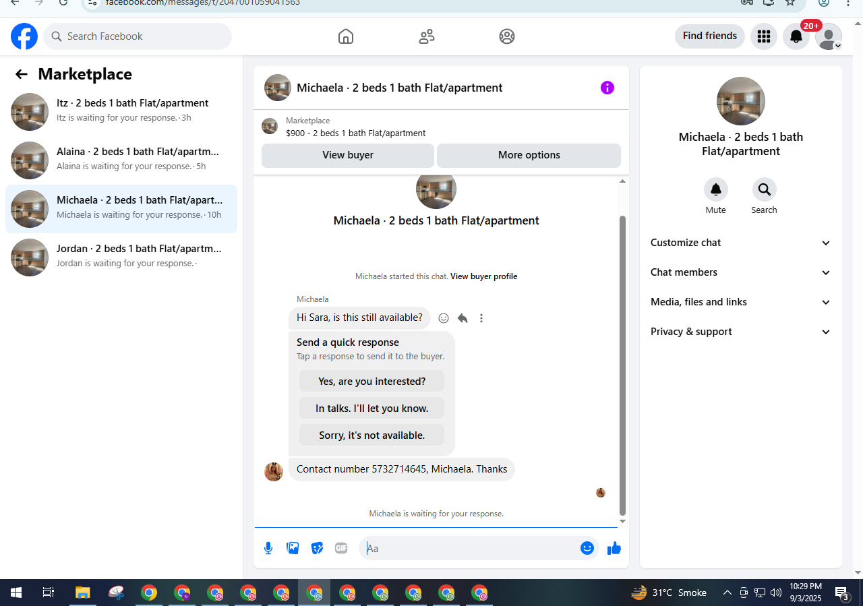
Task: Send quick response 'Yes, are you interested?'
Action: click(372, 382)
